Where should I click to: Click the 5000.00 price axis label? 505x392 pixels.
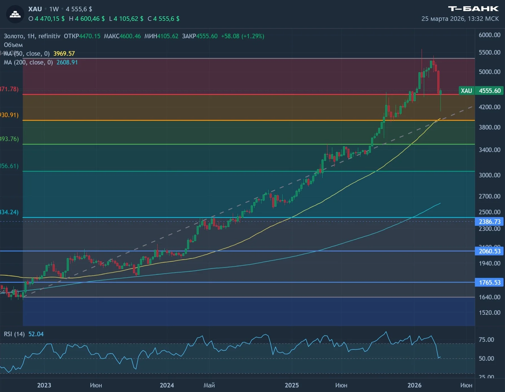click(x=490, y=72)
